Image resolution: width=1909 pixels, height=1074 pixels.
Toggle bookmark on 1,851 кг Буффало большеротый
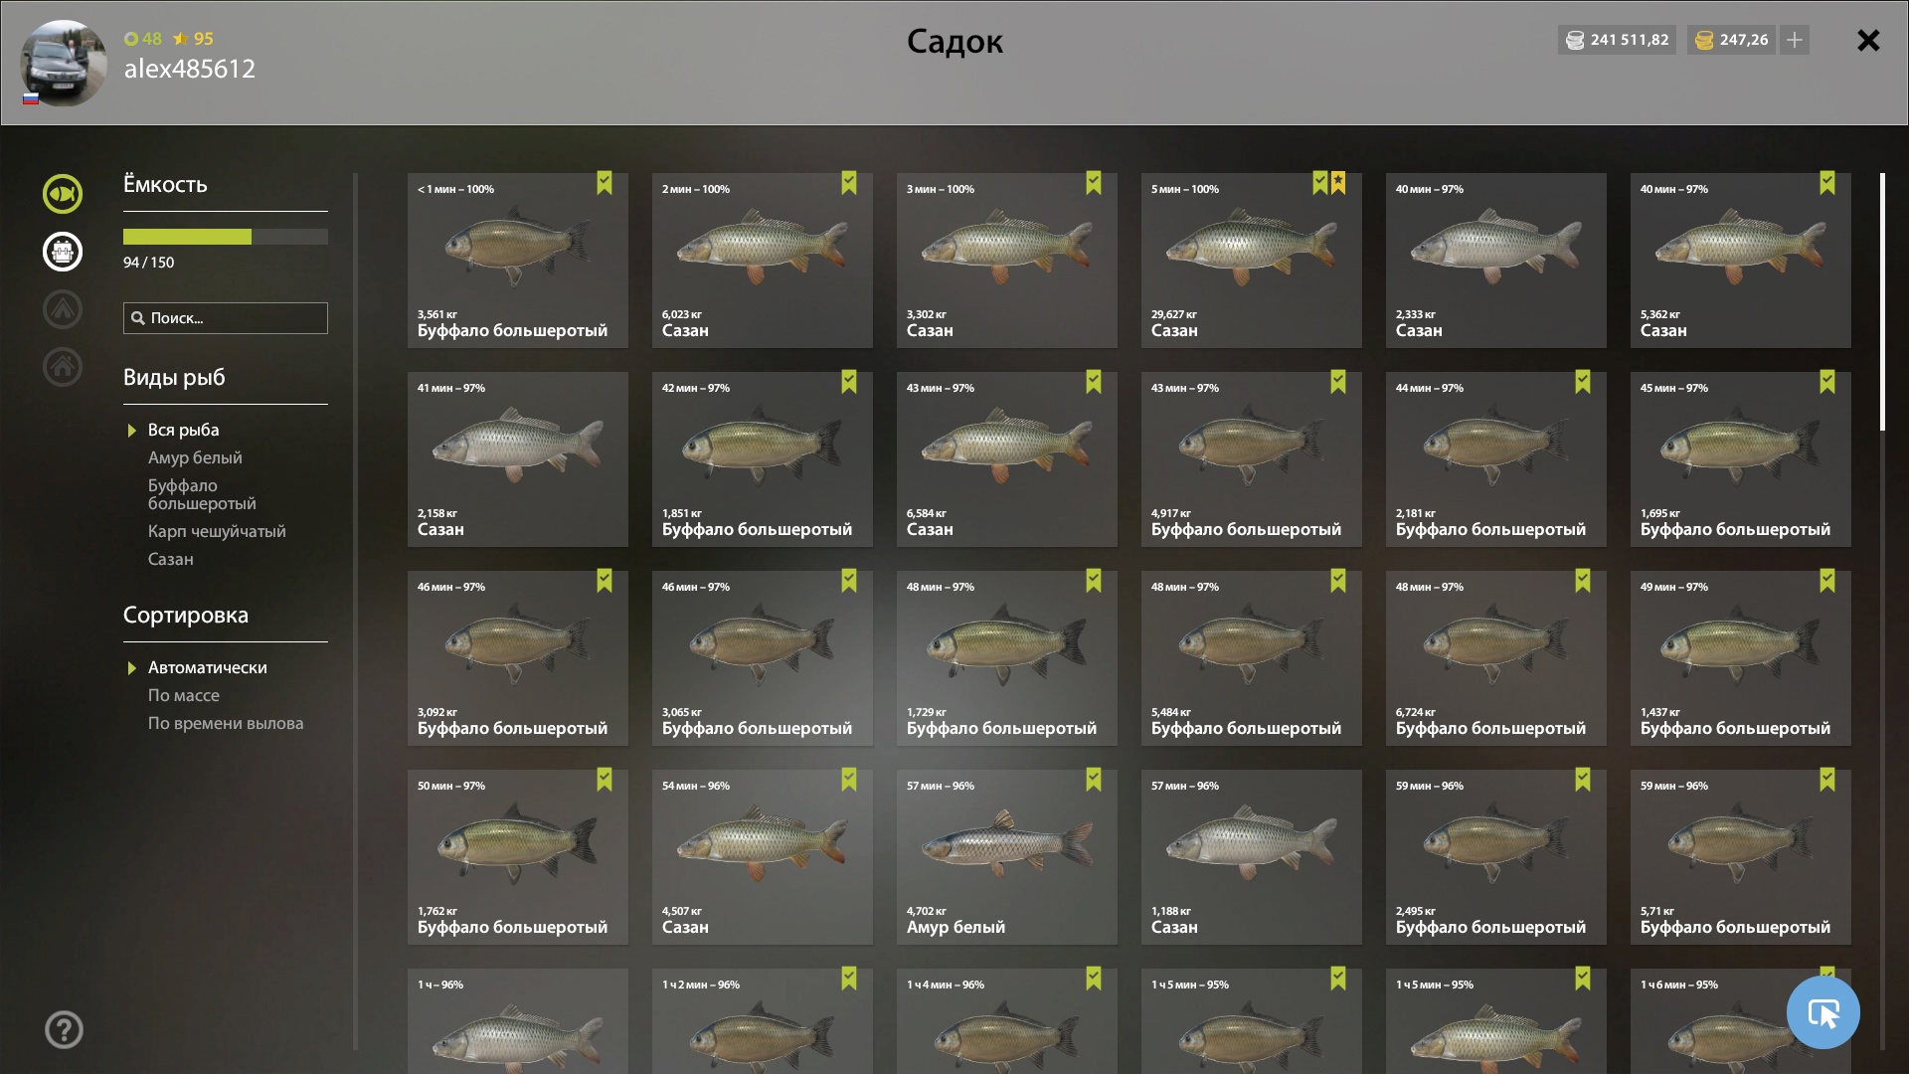(849, 382)
